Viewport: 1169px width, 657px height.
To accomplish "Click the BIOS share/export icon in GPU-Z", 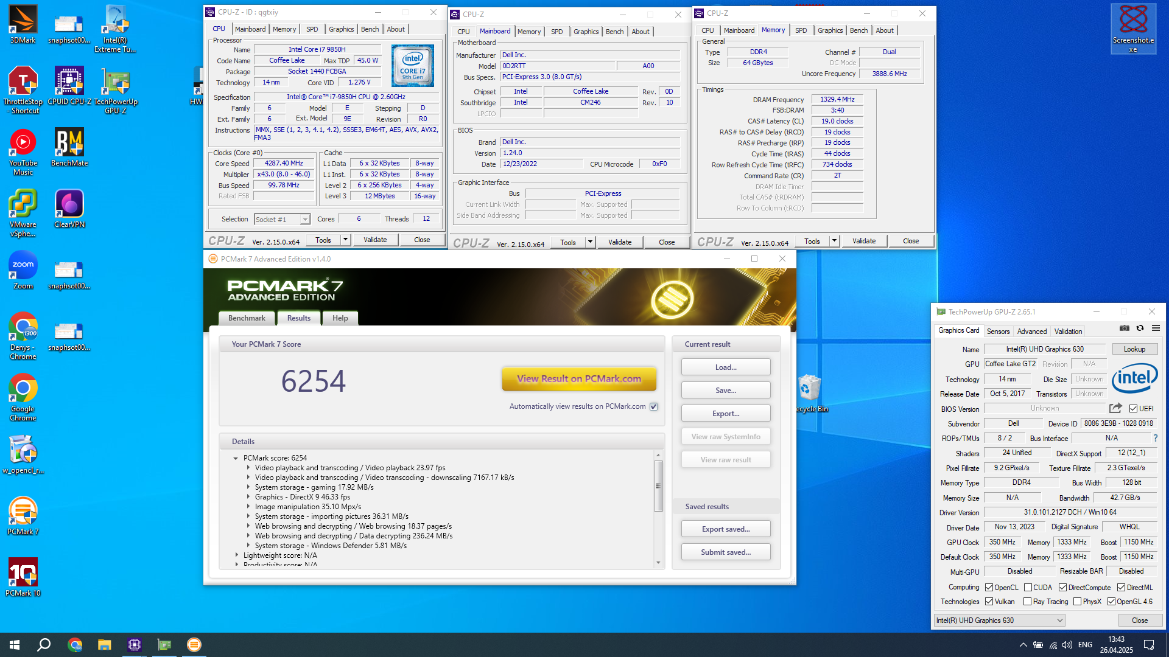I will coord(1115,408).
